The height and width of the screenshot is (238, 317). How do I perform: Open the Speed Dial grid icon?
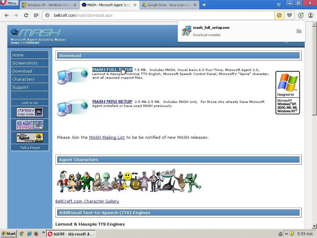[x=36, y=15]
